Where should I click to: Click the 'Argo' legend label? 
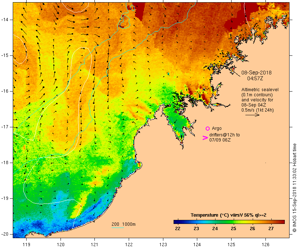[217, 128]
